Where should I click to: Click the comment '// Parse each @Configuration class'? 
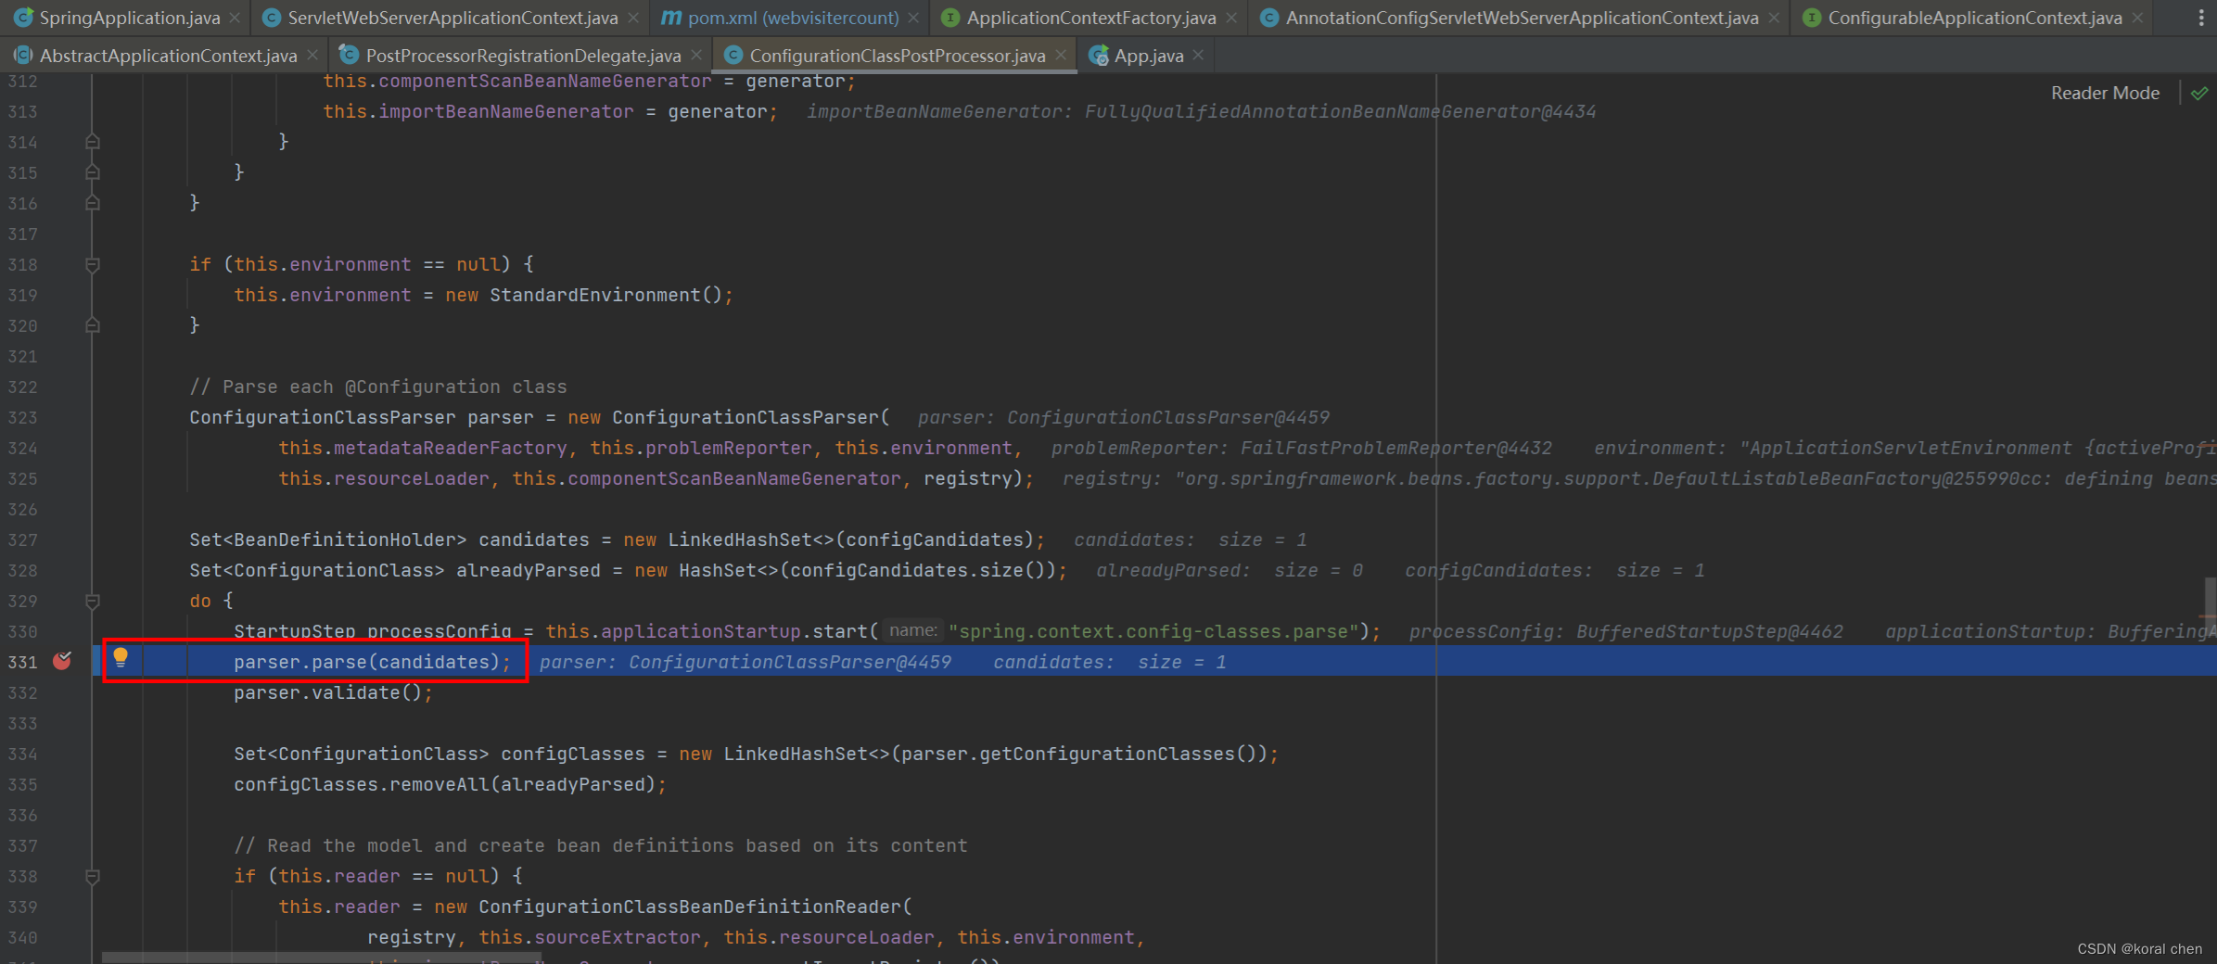click(x=378, y=387)
